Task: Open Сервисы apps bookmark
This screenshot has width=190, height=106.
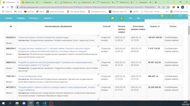Action: (x=7, y=11)
